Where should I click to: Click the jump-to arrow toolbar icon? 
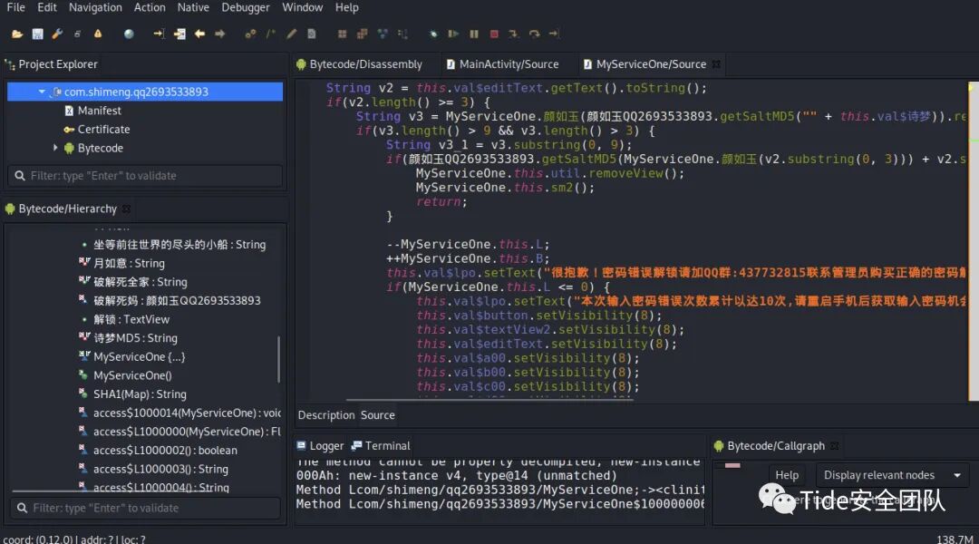159,34
